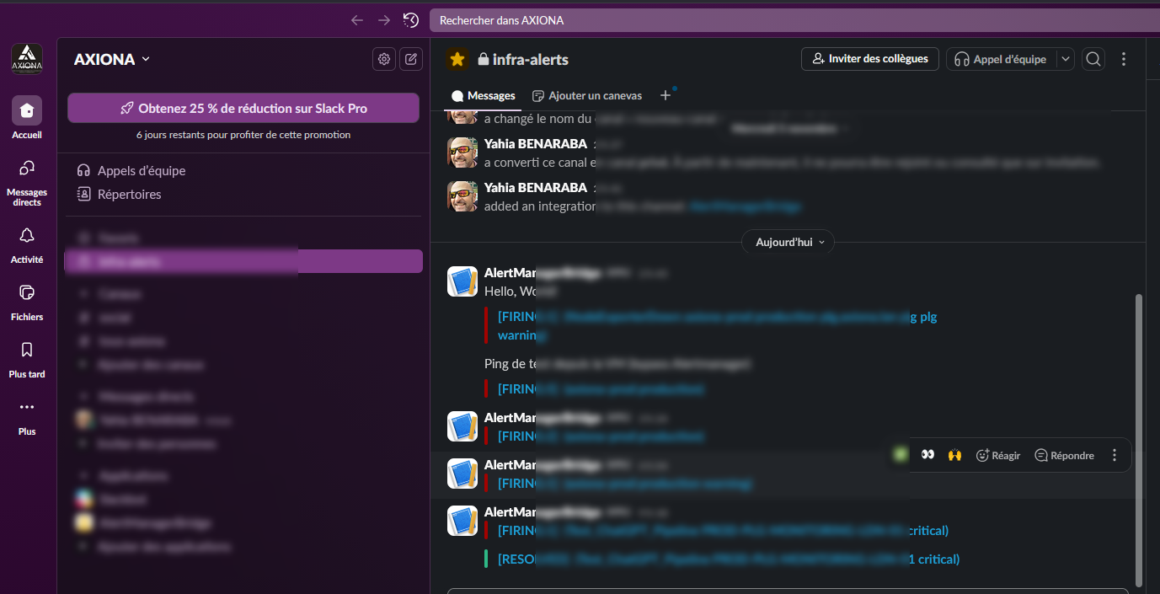Open the Plus options in the sidebar rail

[x=26, y=413]
